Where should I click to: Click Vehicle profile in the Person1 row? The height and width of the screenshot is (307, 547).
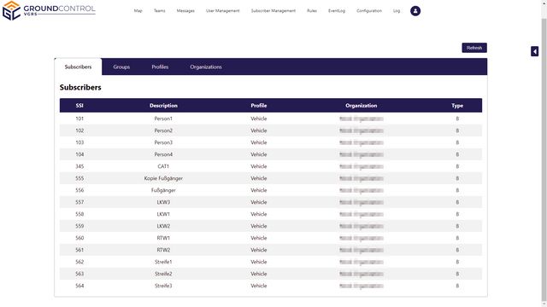click(258, 119)
